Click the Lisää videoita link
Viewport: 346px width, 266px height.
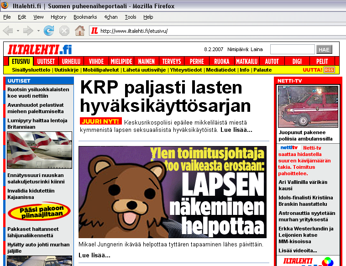(x=298, y=250)
